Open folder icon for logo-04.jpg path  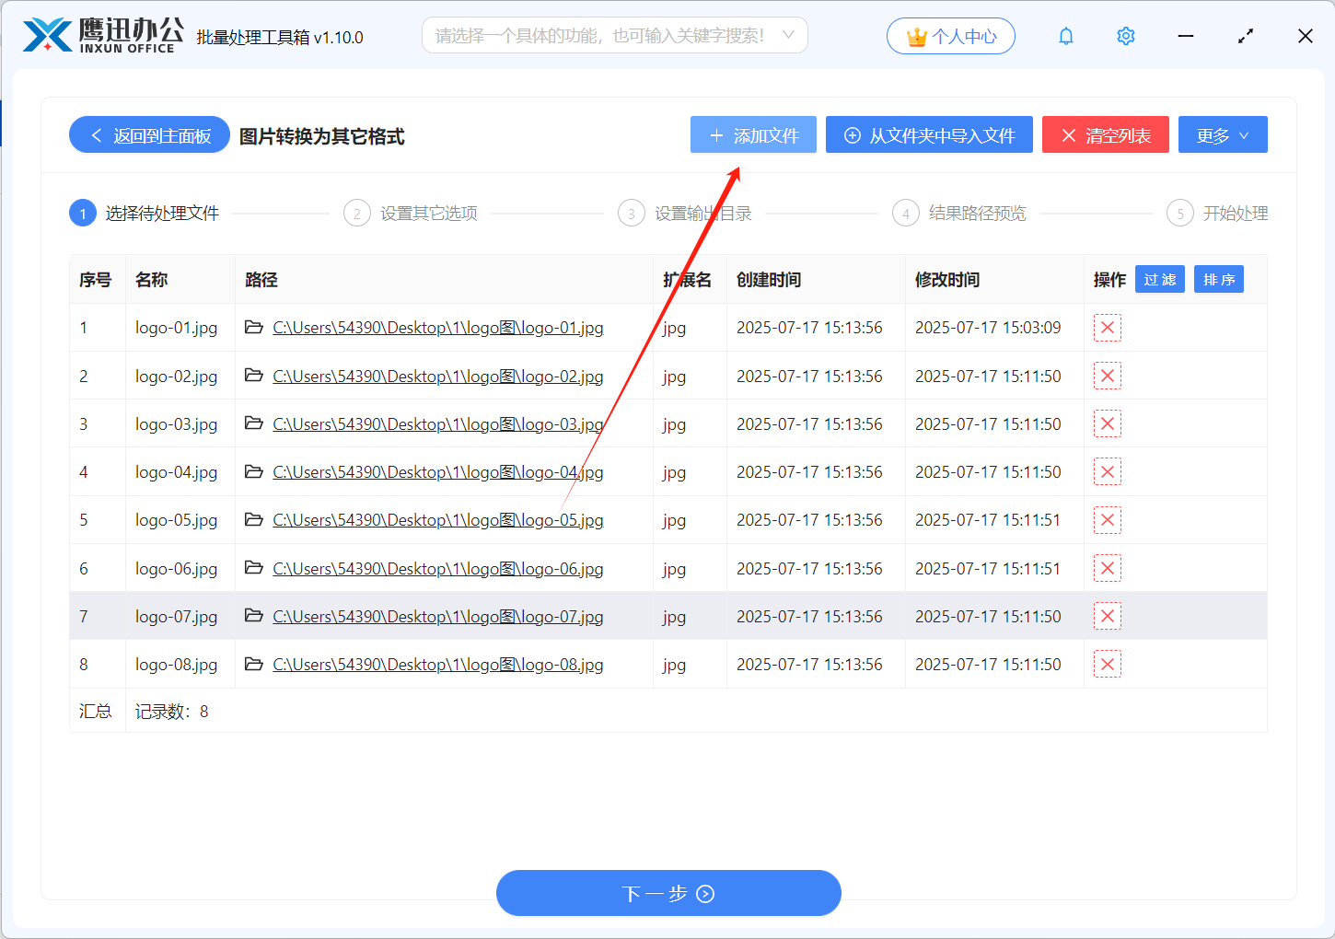pyautogui.click(x=254, y=470)
